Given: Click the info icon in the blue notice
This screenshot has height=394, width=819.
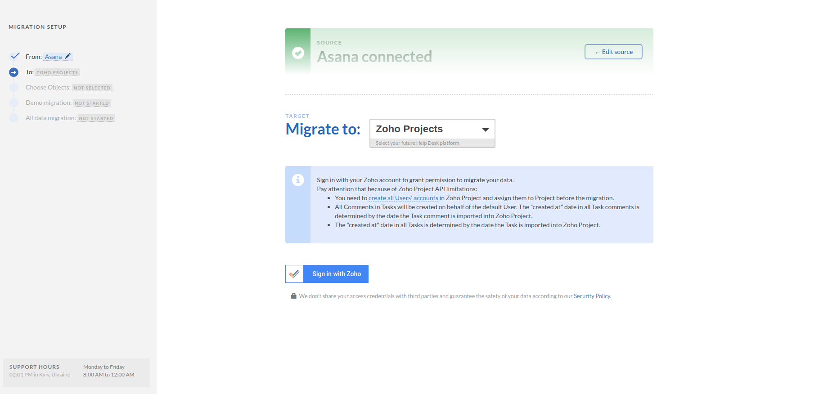Looking at the screenshot, I should pyautogui.click(x=298, y=180).
